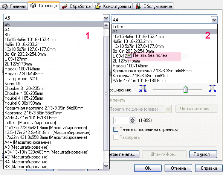Collapse the A5 page size dropdown
223x175 pixels.
(x=106, y=18)
